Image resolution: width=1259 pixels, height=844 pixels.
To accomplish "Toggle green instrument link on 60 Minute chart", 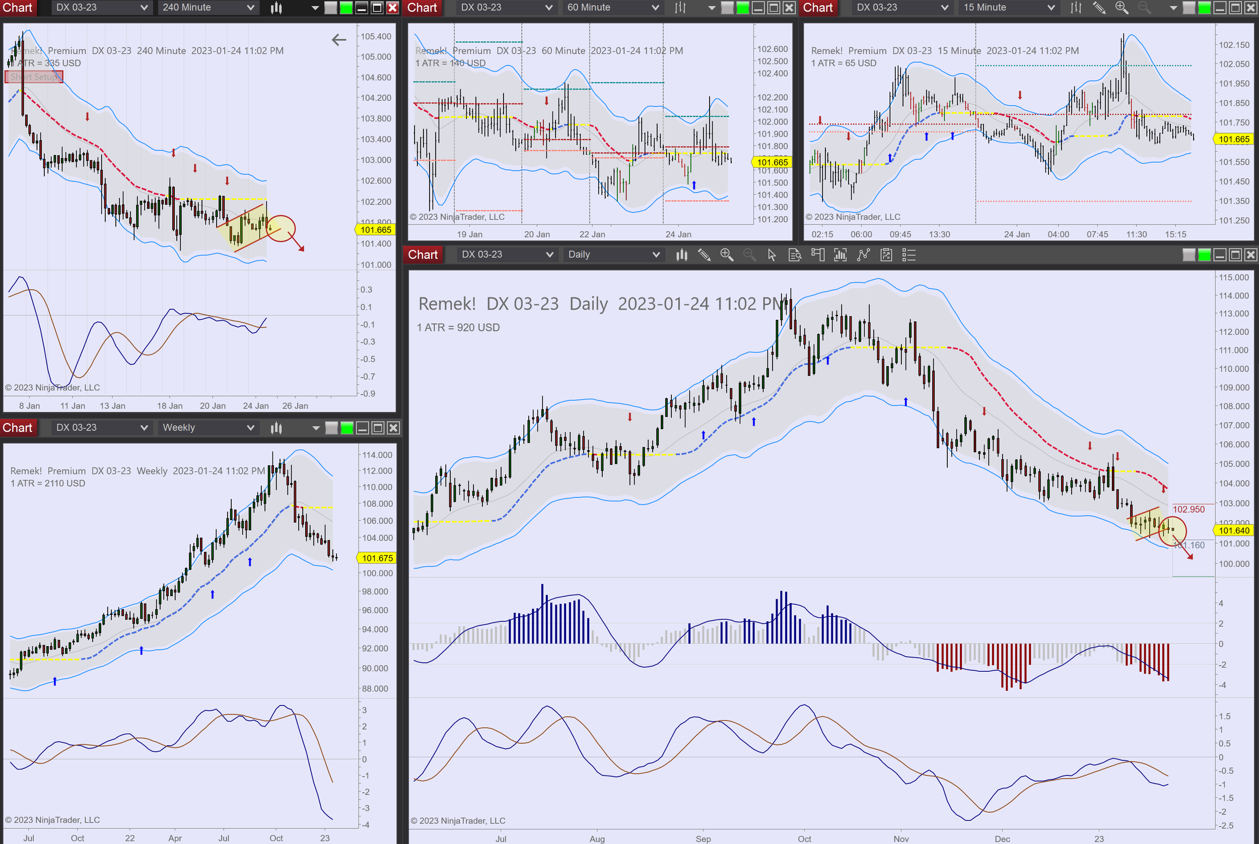I will point(742,8).
